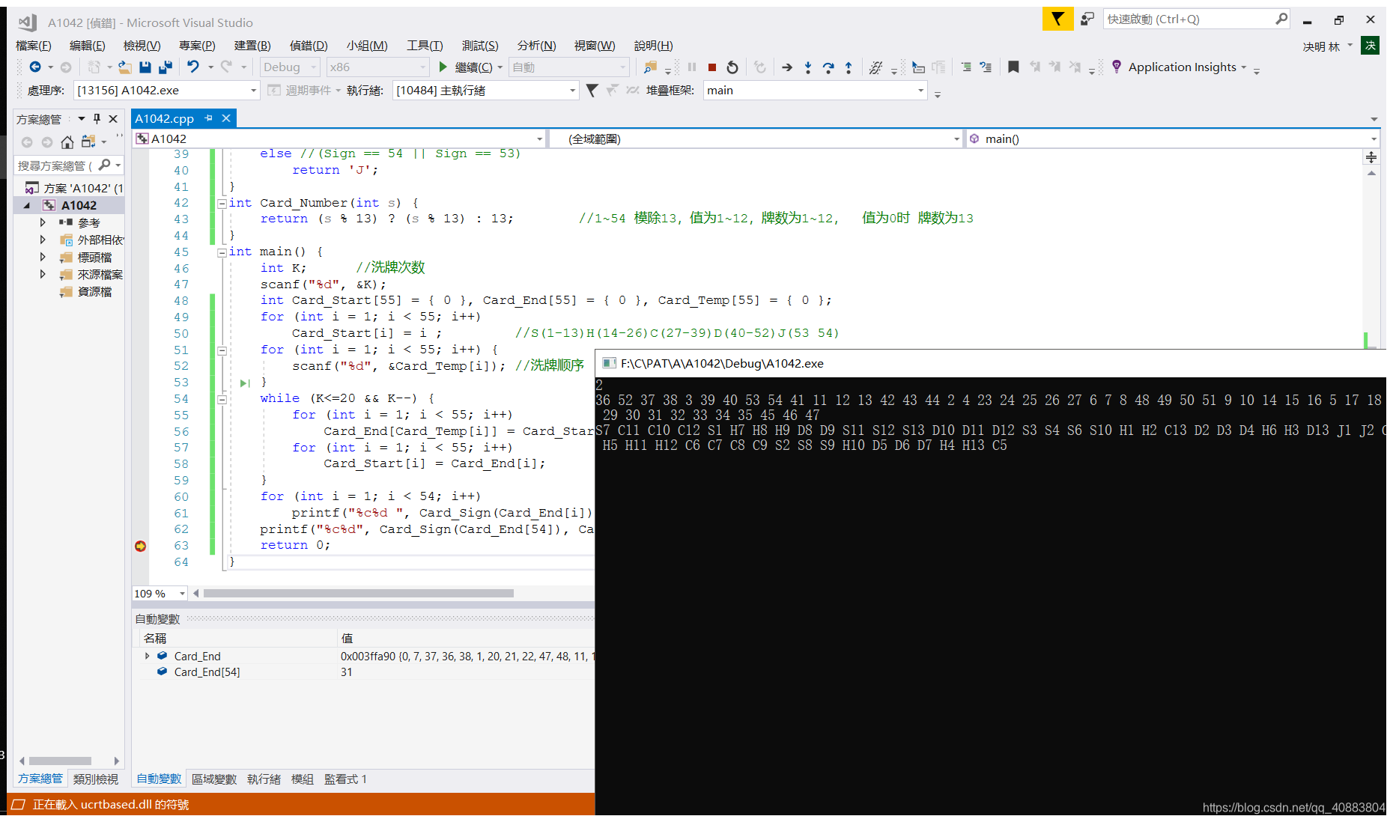Image resolution: width=1393 pixels, height=822 pixels.
Task: Save the current file with disk icon
Action: (145, 67)
